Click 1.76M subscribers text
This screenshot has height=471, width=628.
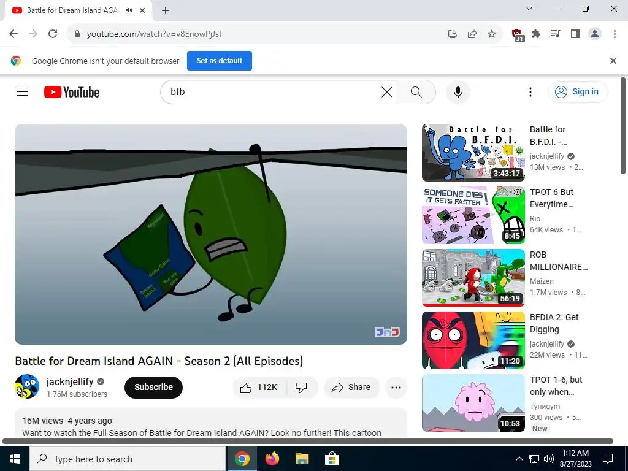click(77, 394)
